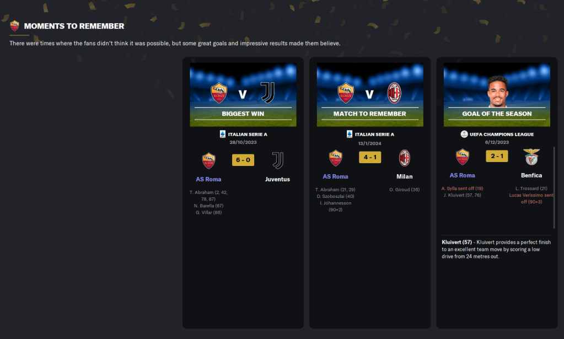Open the 4 - 1 score result
This screenshot has height=339, width=564.
(x=370, y=157)
